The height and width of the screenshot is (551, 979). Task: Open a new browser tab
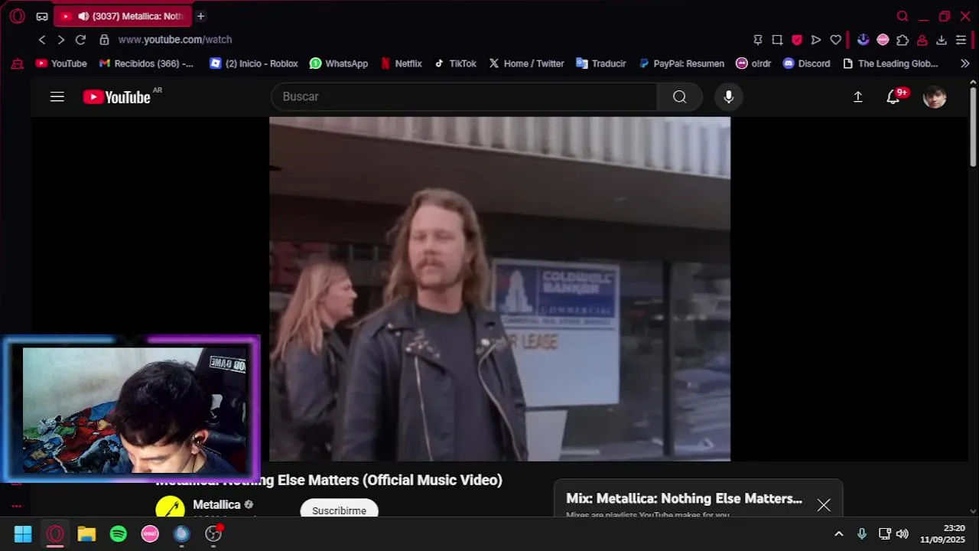(x=200, y=16)
